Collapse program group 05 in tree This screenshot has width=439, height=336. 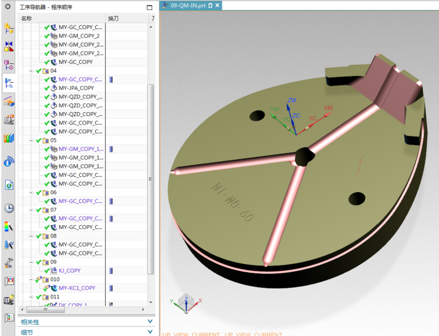point(31,141)
